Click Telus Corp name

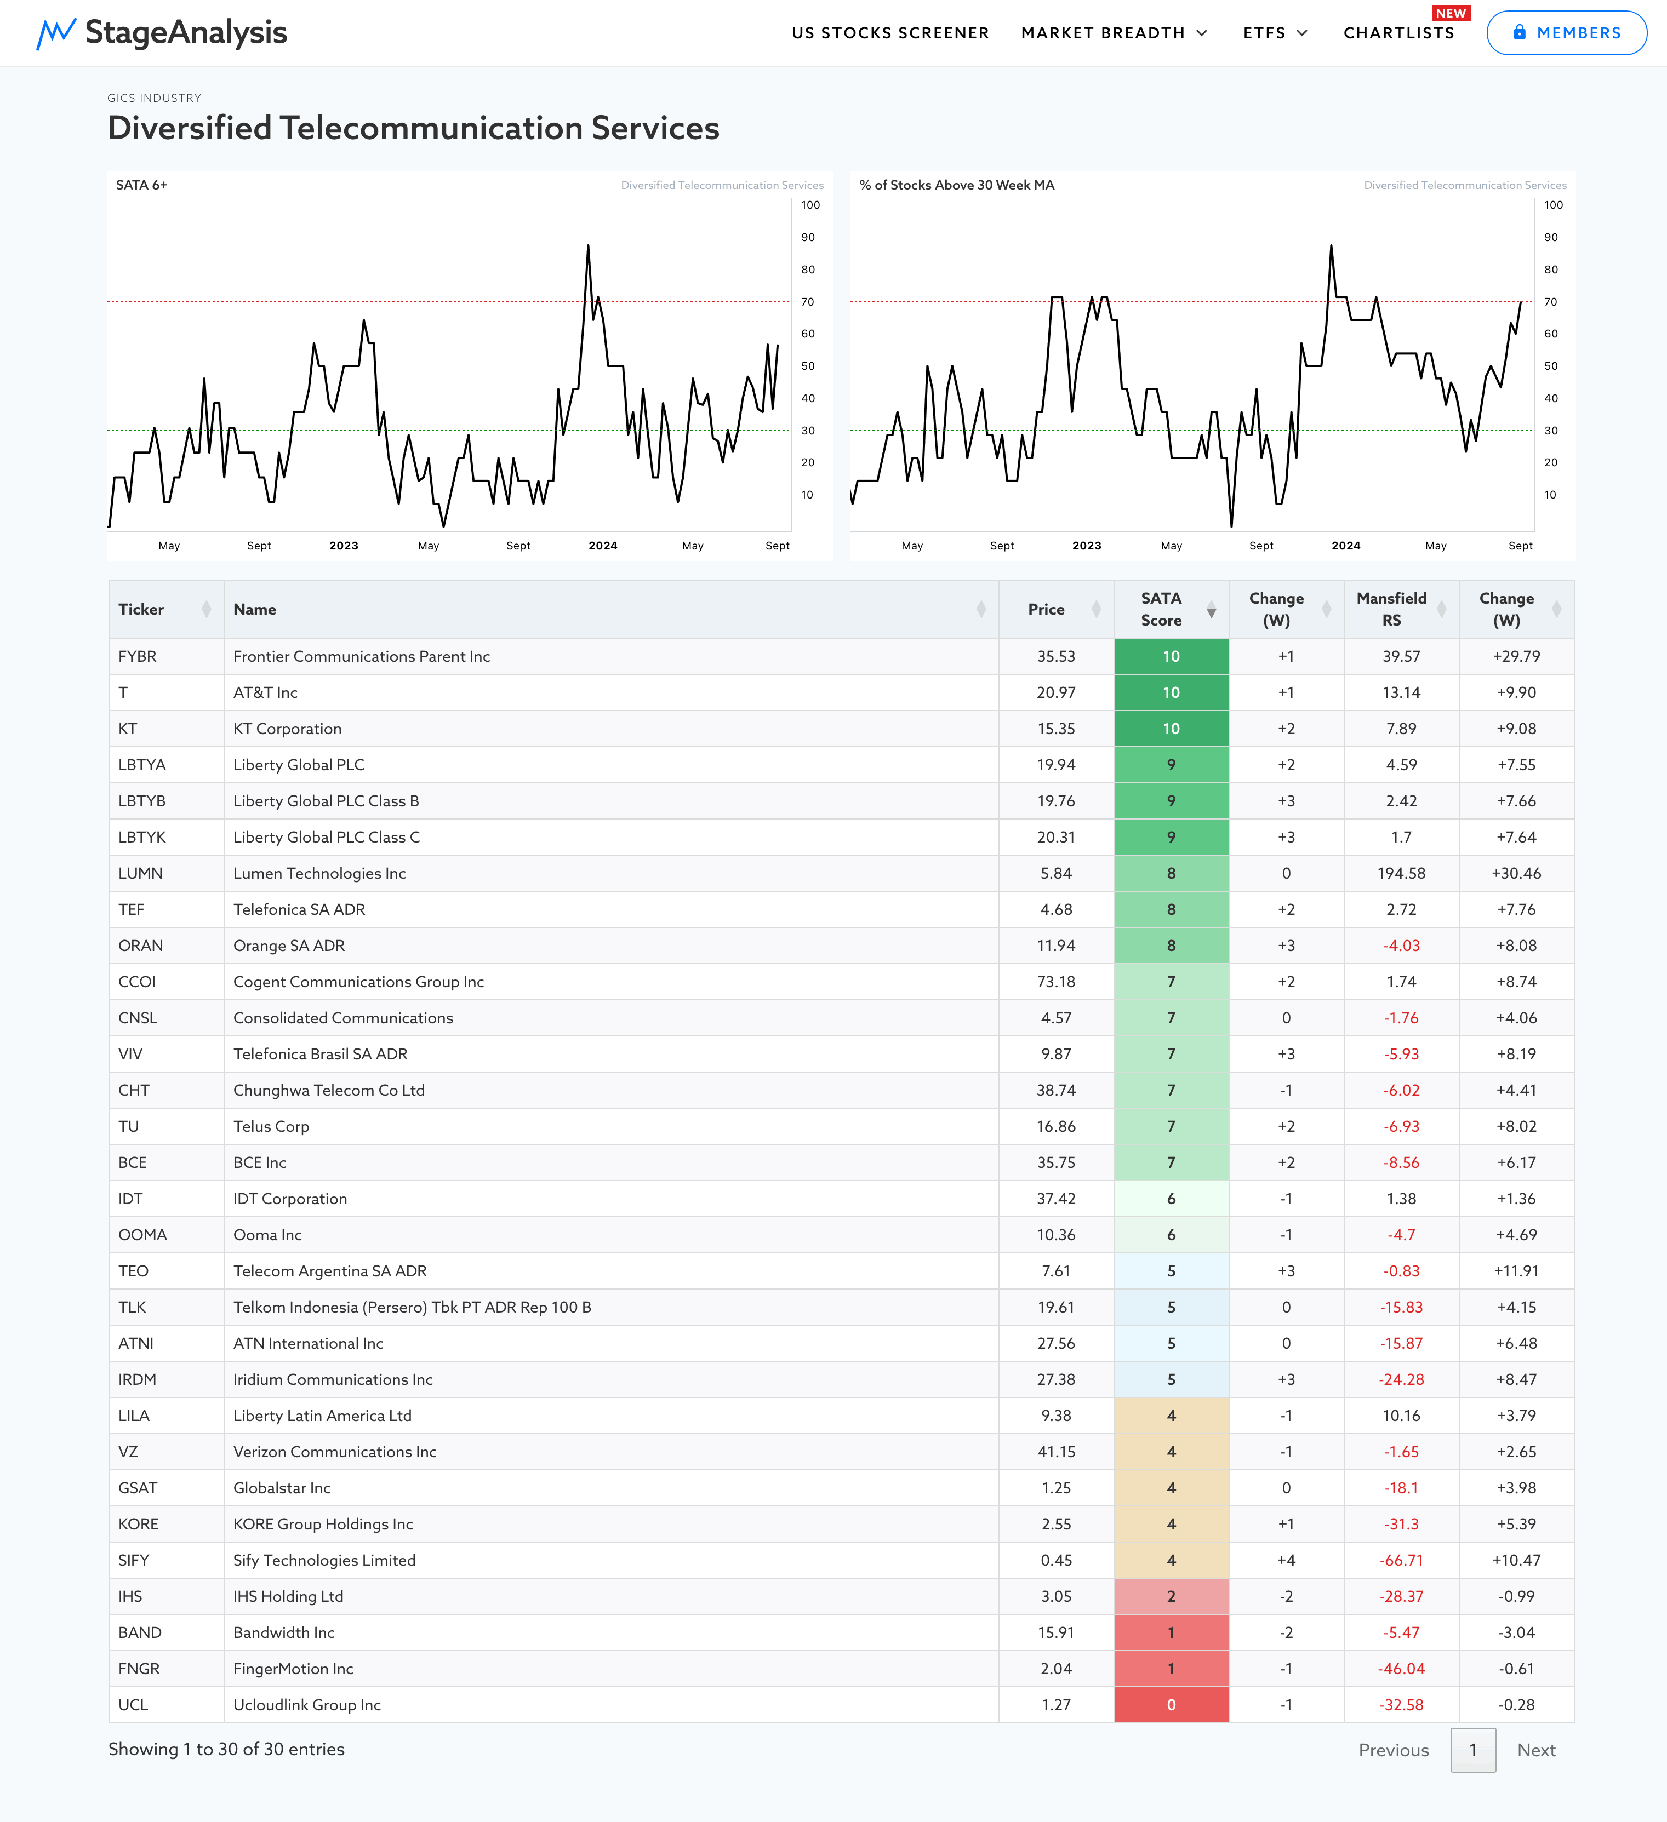tap(271, 1126)
